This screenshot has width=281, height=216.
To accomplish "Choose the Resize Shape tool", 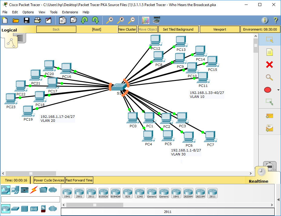I will pyautogui.click(x=269, y=102).
